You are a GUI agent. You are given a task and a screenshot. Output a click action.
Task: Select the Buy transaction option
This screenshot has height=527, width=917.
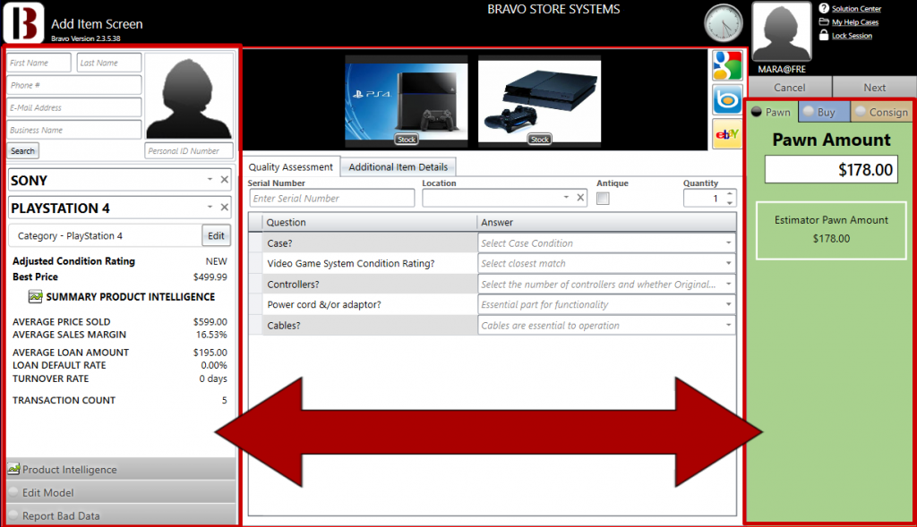pos(818,112)
